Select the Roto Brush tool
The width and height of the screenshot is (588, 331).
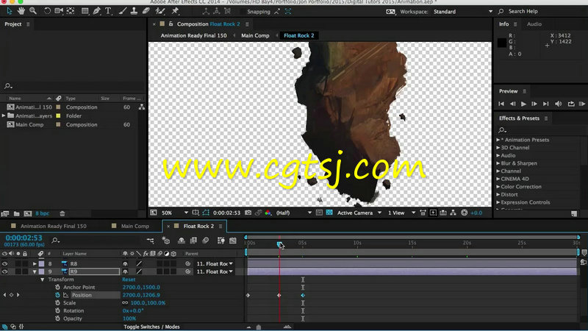(160, 11)
